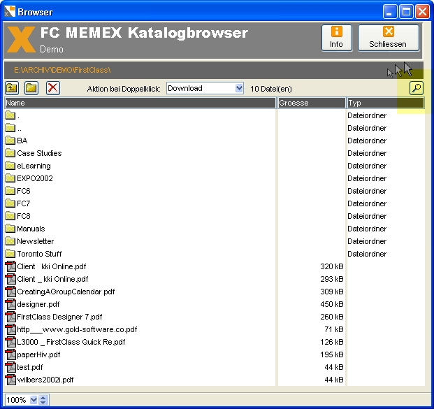Viewport: 434px width, 409px height.
Task: Select the Toronto Stuff folder icon
Action: point(10,254)
